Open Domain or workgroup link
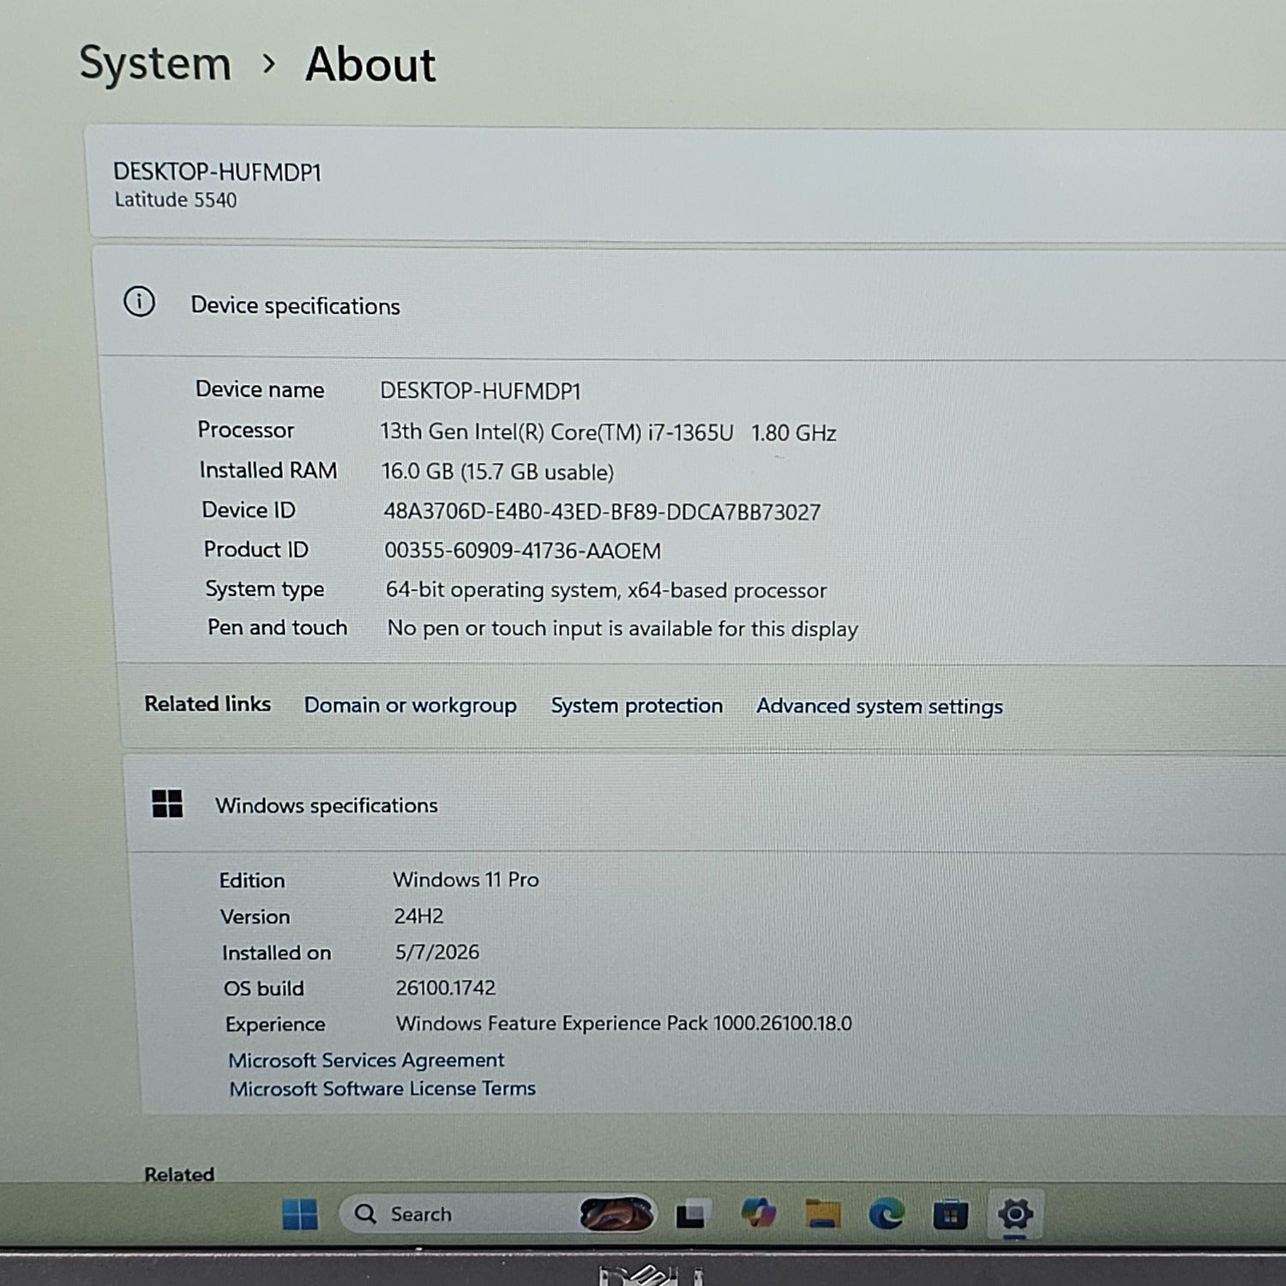Viewport: 1286px width, 1286px height. tap(411, 706)
